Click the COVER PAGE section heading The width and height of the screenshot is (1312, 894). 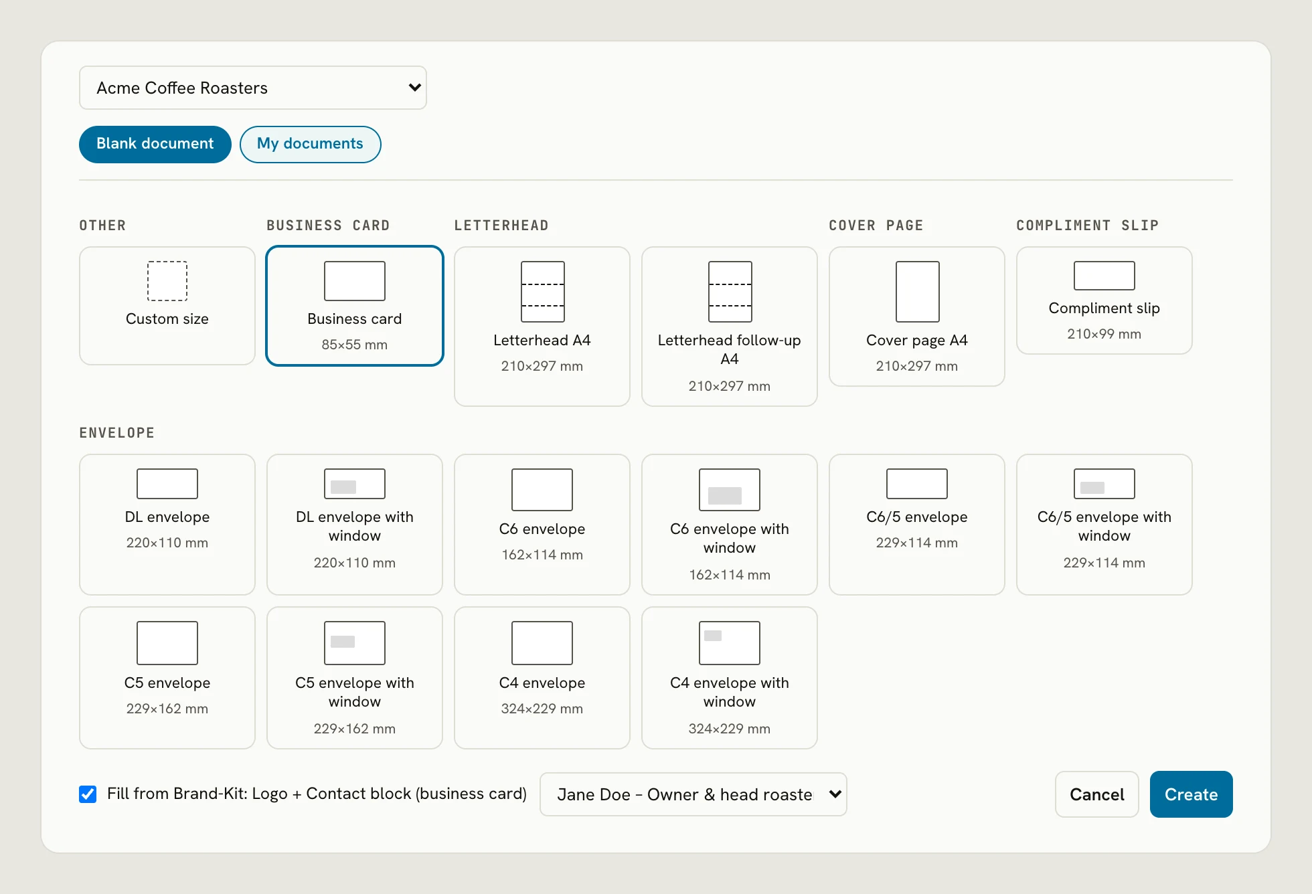click(876, 226)
